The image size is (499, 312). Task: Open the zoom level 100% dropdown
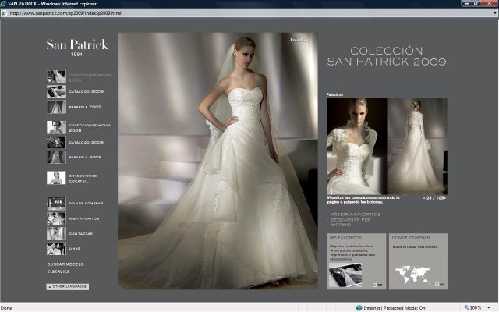479,307
